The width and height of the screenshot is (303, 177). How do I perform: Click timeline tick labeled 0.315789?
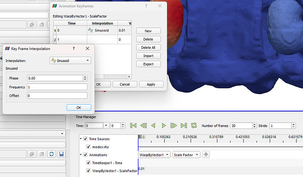(x=216, y=137)
